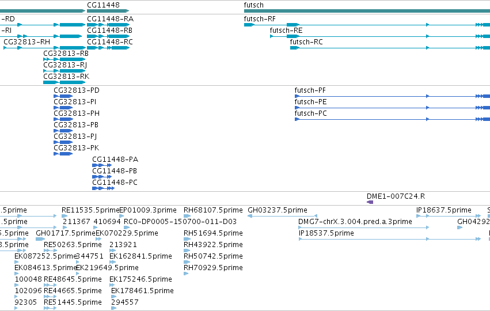This screenshot has height=311, width=490.
Task: Select EST RH68107.5prime
Action: [213, 210]
